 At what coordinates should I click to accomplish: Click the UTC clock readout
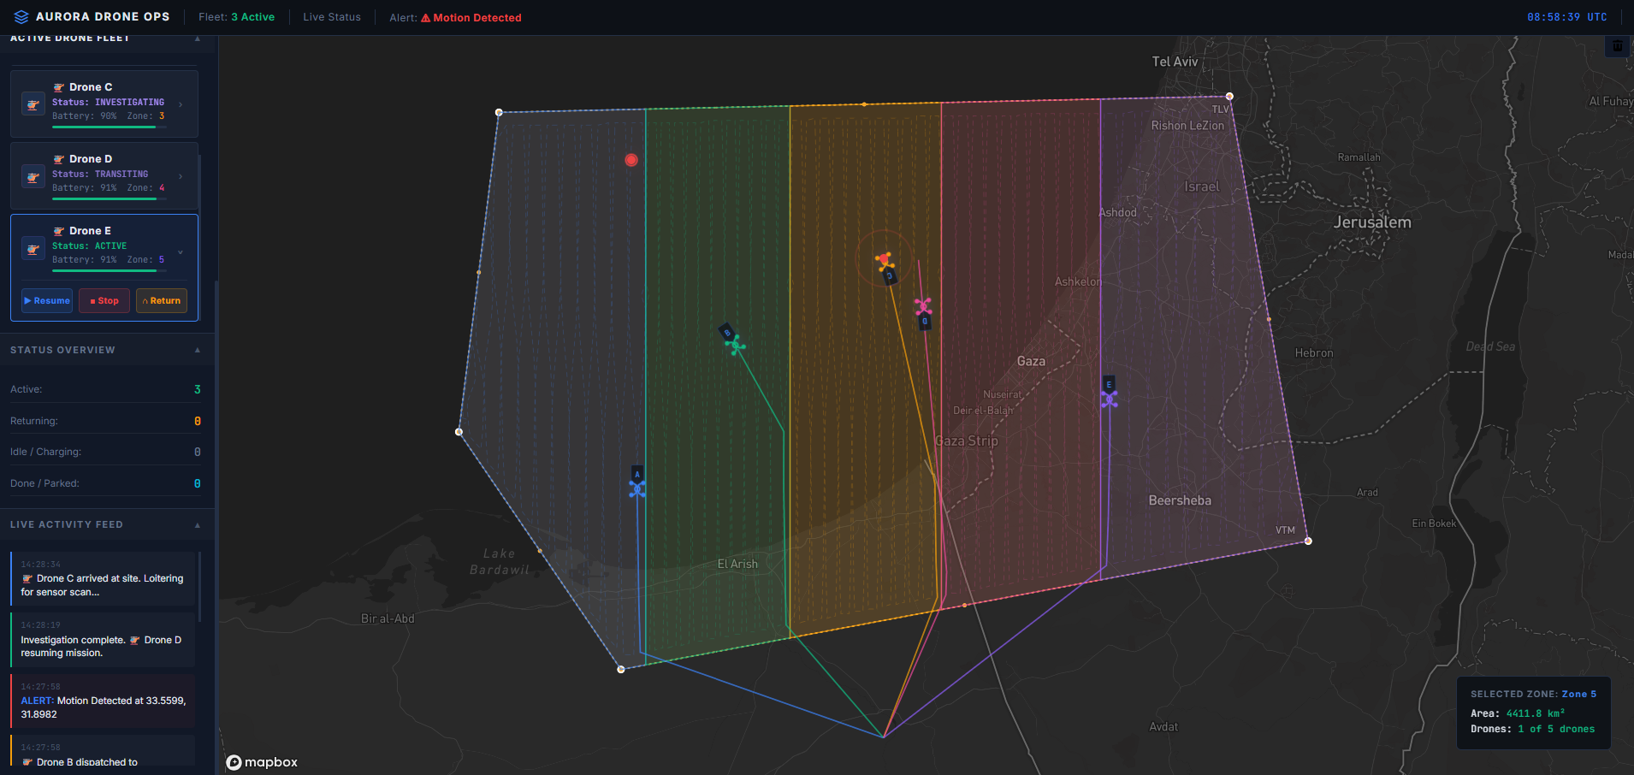pos(1567,17)
